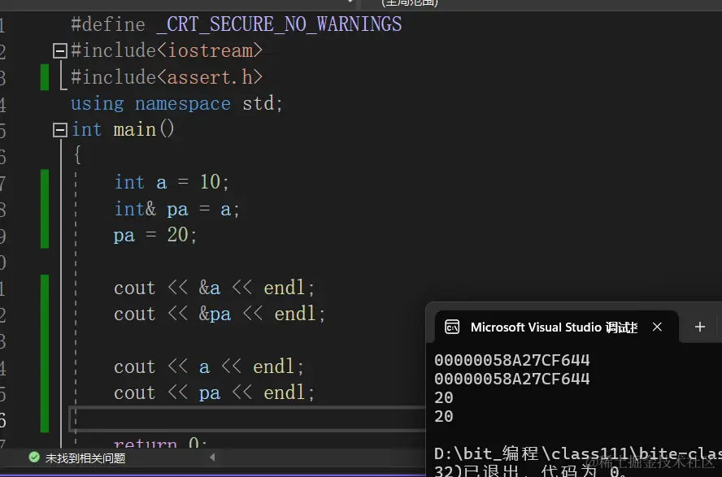Click the horizontal scrollbar left arrow
Image resolution: width=722 pixels, height=477 pixels.
212,457
